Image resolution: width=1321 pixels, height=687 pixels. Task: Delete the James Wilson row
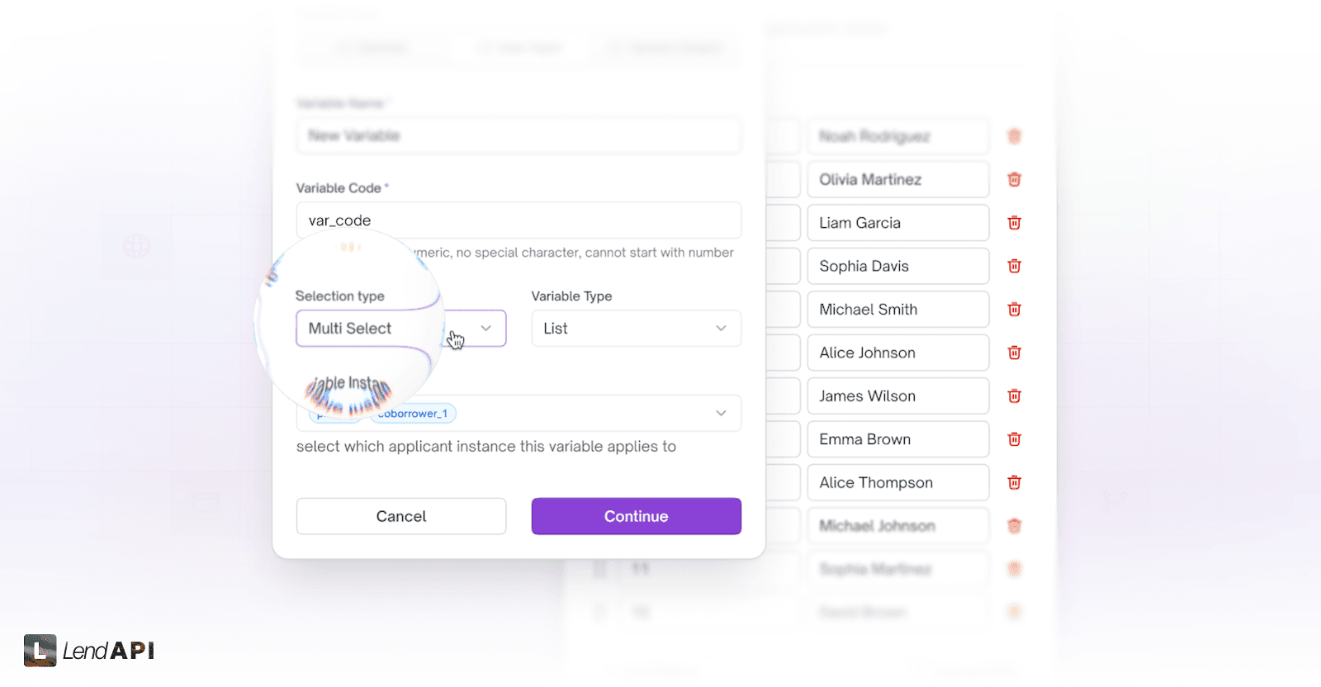tap(1014, 396)
